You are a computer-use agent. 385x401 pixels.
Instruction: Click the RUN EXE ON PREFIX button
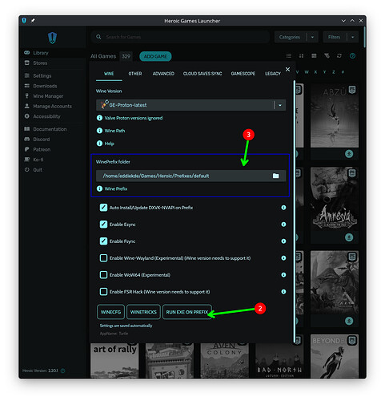[187, 312]
